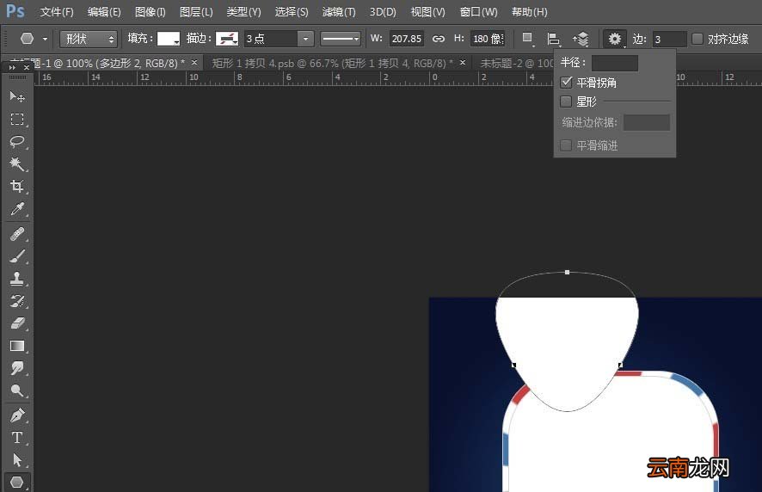The image size is (762, 492).
Task: Click the W width field 207.85
Action: point(406,39)
